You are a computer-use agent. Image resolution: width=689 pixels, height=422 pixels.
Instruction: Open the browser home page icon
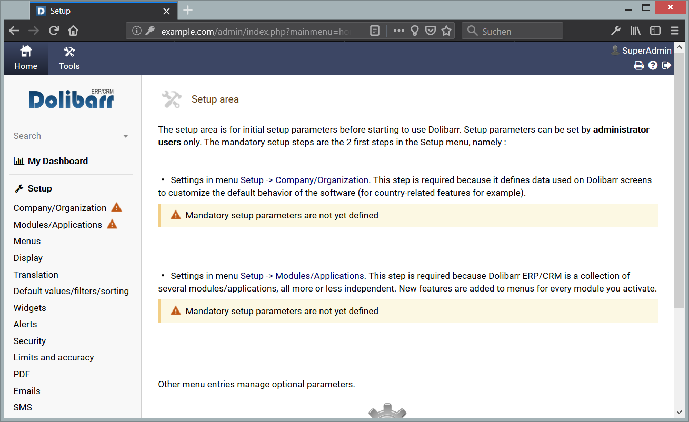[73, 31]
